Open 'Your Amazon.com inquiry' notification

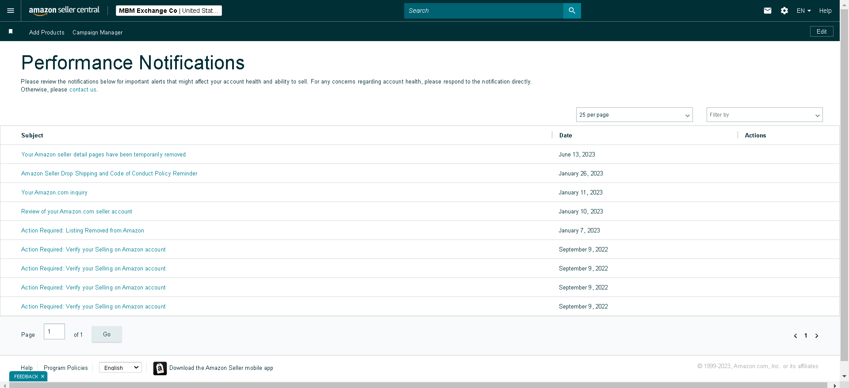(54, 193)
